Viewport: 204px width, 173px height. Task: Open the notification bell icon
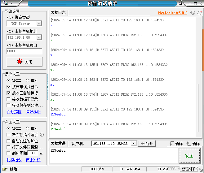point(200,13)
